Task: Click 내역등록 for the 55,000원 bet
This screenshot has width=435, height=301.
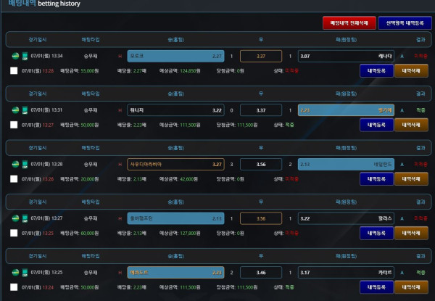Action: click(376, 71)
